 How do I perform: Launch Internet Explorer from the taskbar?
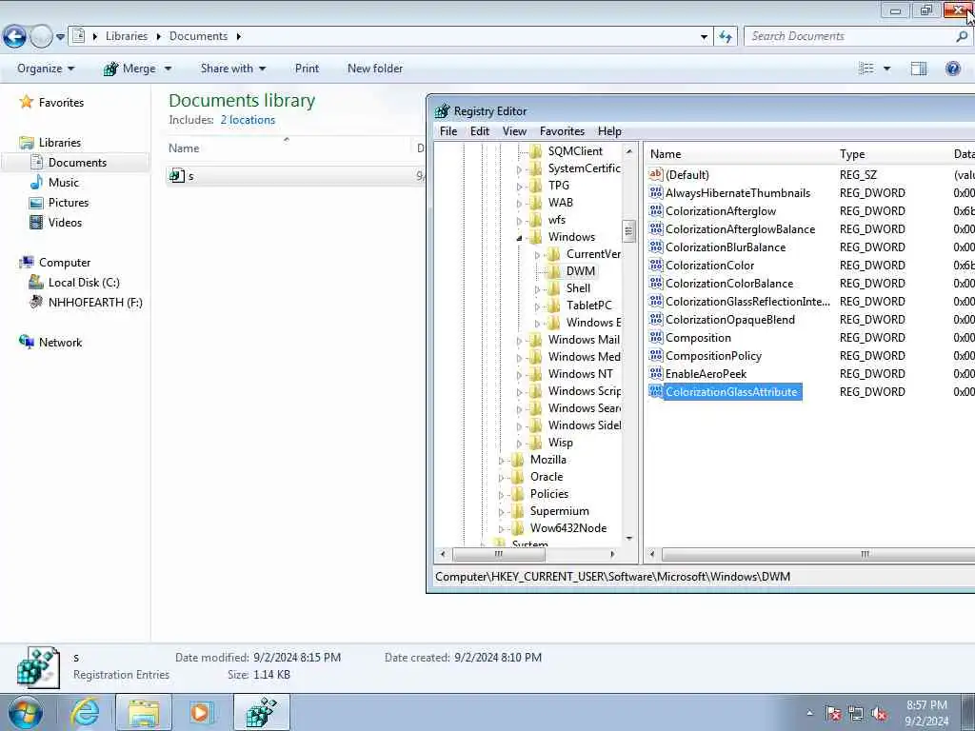click(85, 712)
